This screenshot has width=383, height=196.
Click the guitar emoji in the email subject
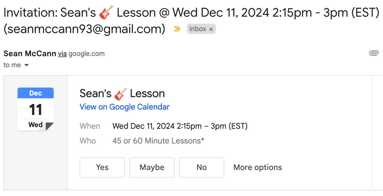[106, 13]
